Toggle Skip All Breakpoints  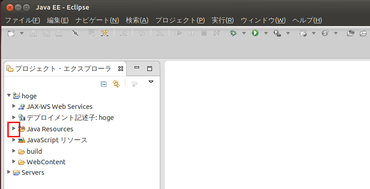75,33
